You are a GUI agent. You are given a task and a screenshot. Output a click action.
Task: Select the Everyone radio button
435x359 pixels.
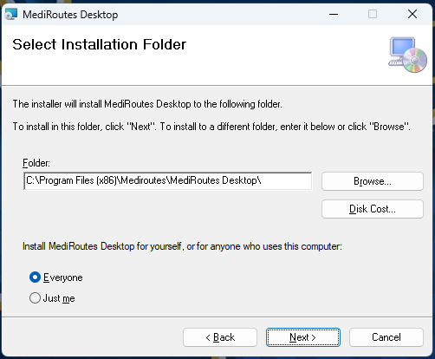pos(35,277)
